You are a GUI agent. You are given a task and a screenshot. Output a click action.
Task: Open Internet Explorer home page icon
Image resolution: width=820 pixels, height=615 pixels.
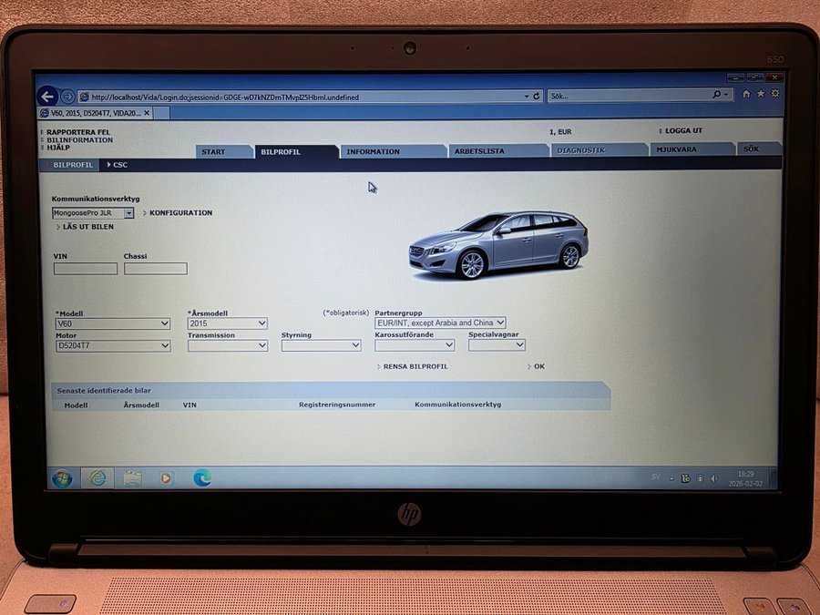pyautogui.click(x=747, y=94)
